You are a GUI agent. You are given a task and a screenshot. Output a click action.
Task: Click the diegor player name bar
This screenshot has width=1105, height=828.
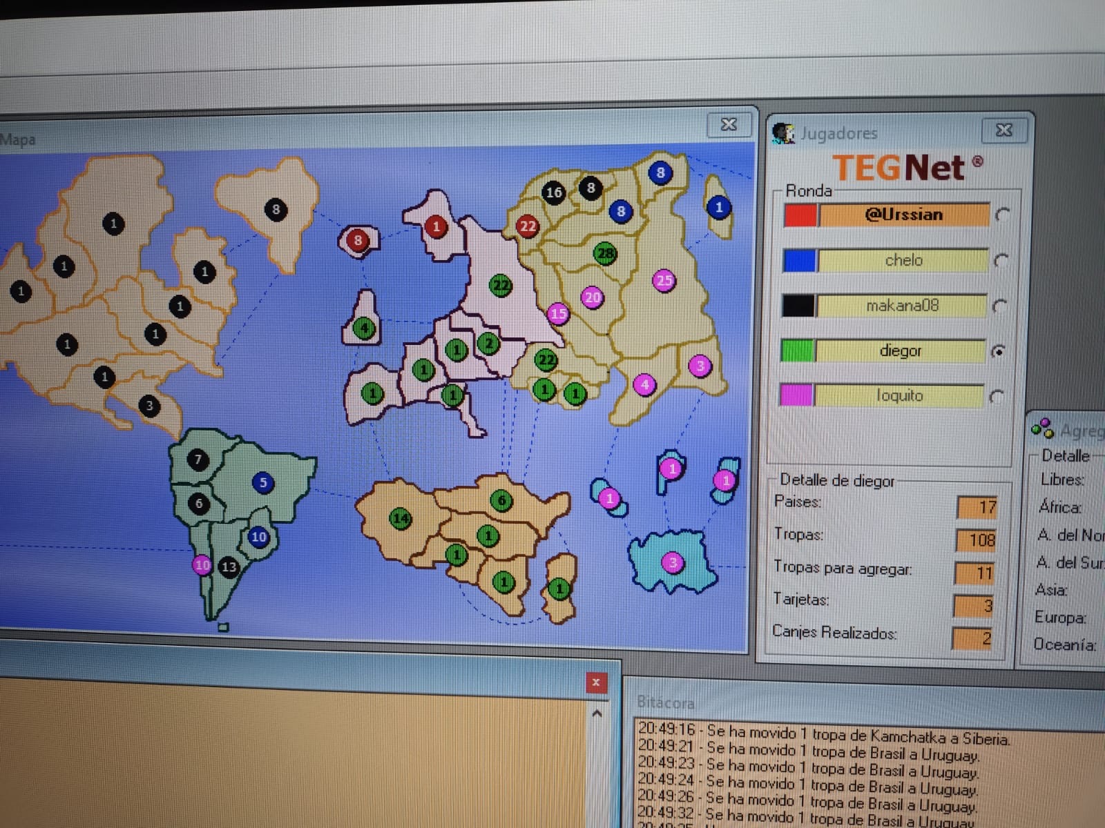pyautogui.click(x=901, y=351)
